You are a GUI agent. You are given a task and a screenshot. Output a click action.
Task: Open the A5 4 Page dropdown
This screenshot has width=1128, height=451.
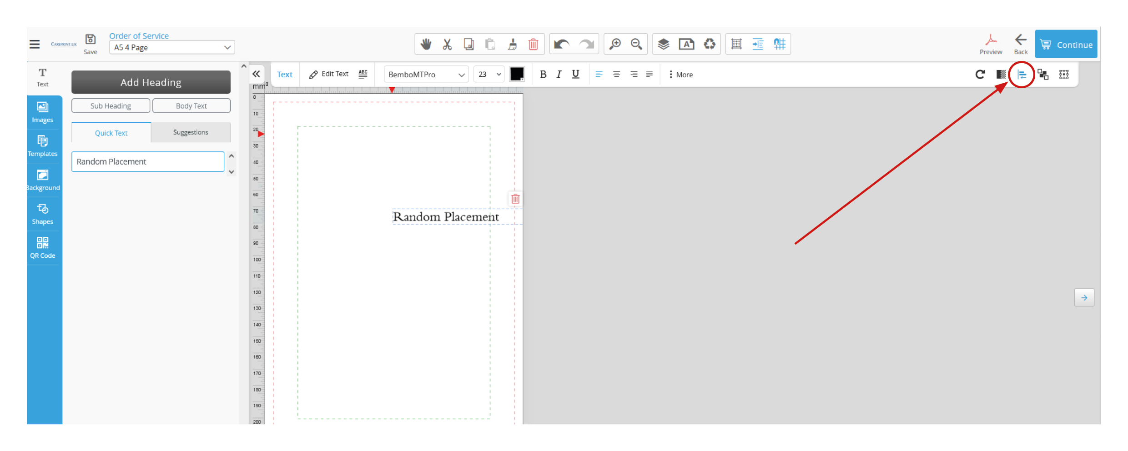point(172,47)
